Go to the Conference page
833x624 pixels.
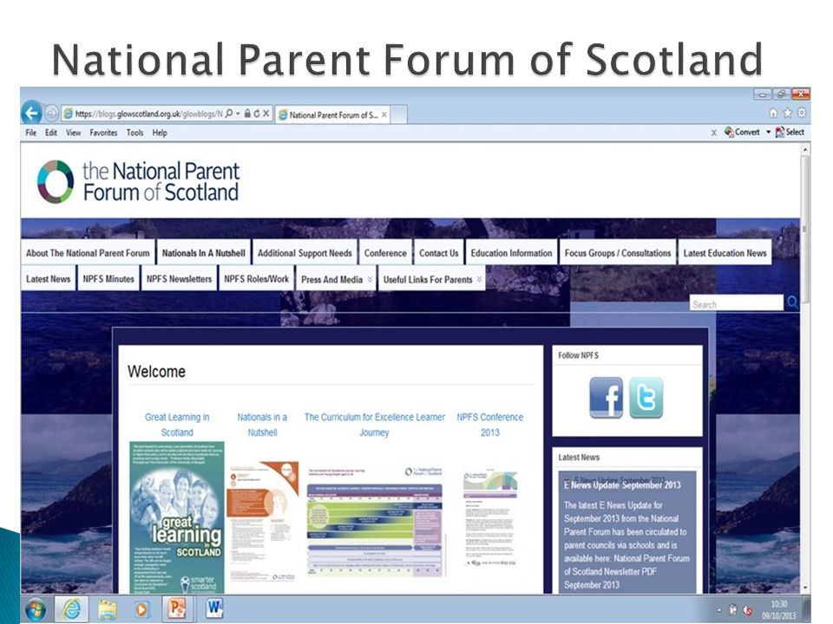click(385, 253)
